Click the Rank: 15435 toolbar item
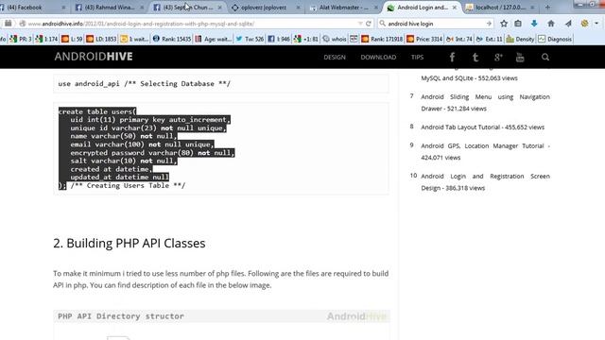The height and width of the screenshot is (340, 605). coord(172,39)
